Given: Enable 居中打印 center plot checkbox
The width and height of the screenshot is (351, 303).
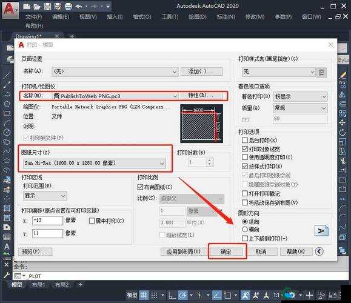Looking at the screenshot, I should [x=92, y=221].
